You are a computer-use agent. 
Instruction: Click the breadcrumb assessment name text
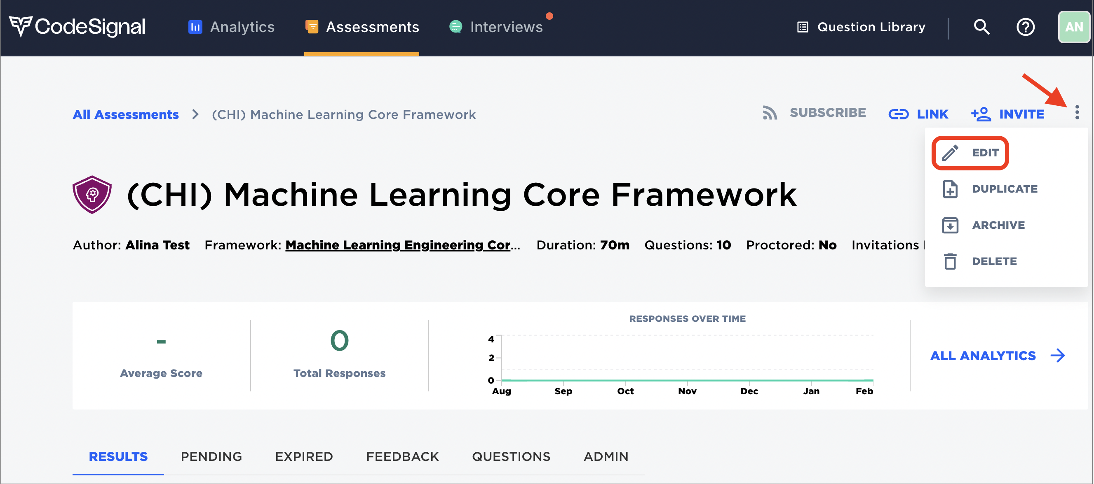(x=343, y=114)
